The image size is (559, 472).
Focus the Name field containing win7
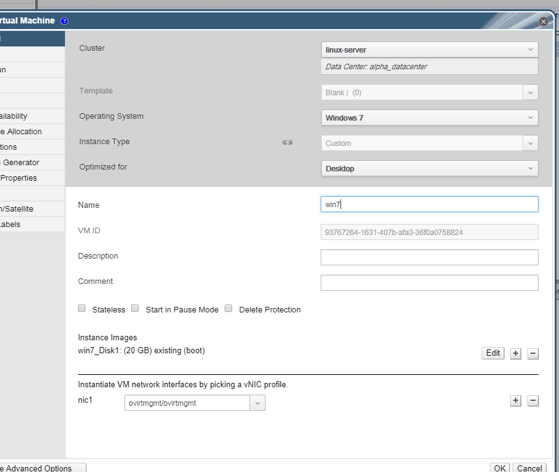coord(430,205)
